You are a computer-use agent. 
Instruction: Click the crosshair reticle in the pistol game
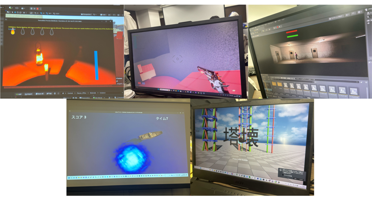coord(178,59)
